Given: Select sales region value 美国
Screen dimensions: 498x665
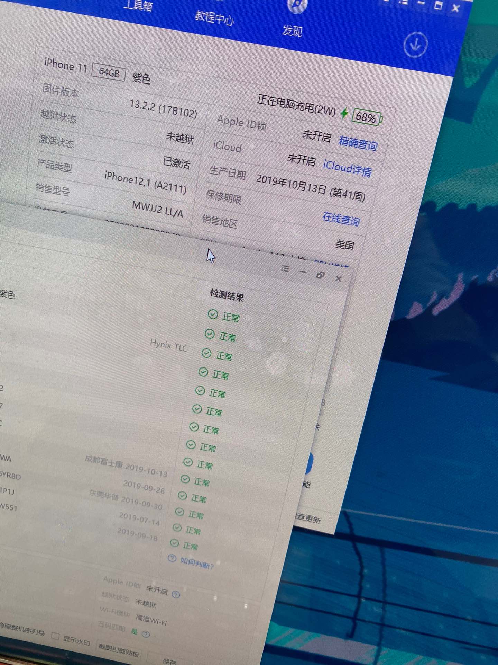Looking at the screenshot, I should [344, 245].
